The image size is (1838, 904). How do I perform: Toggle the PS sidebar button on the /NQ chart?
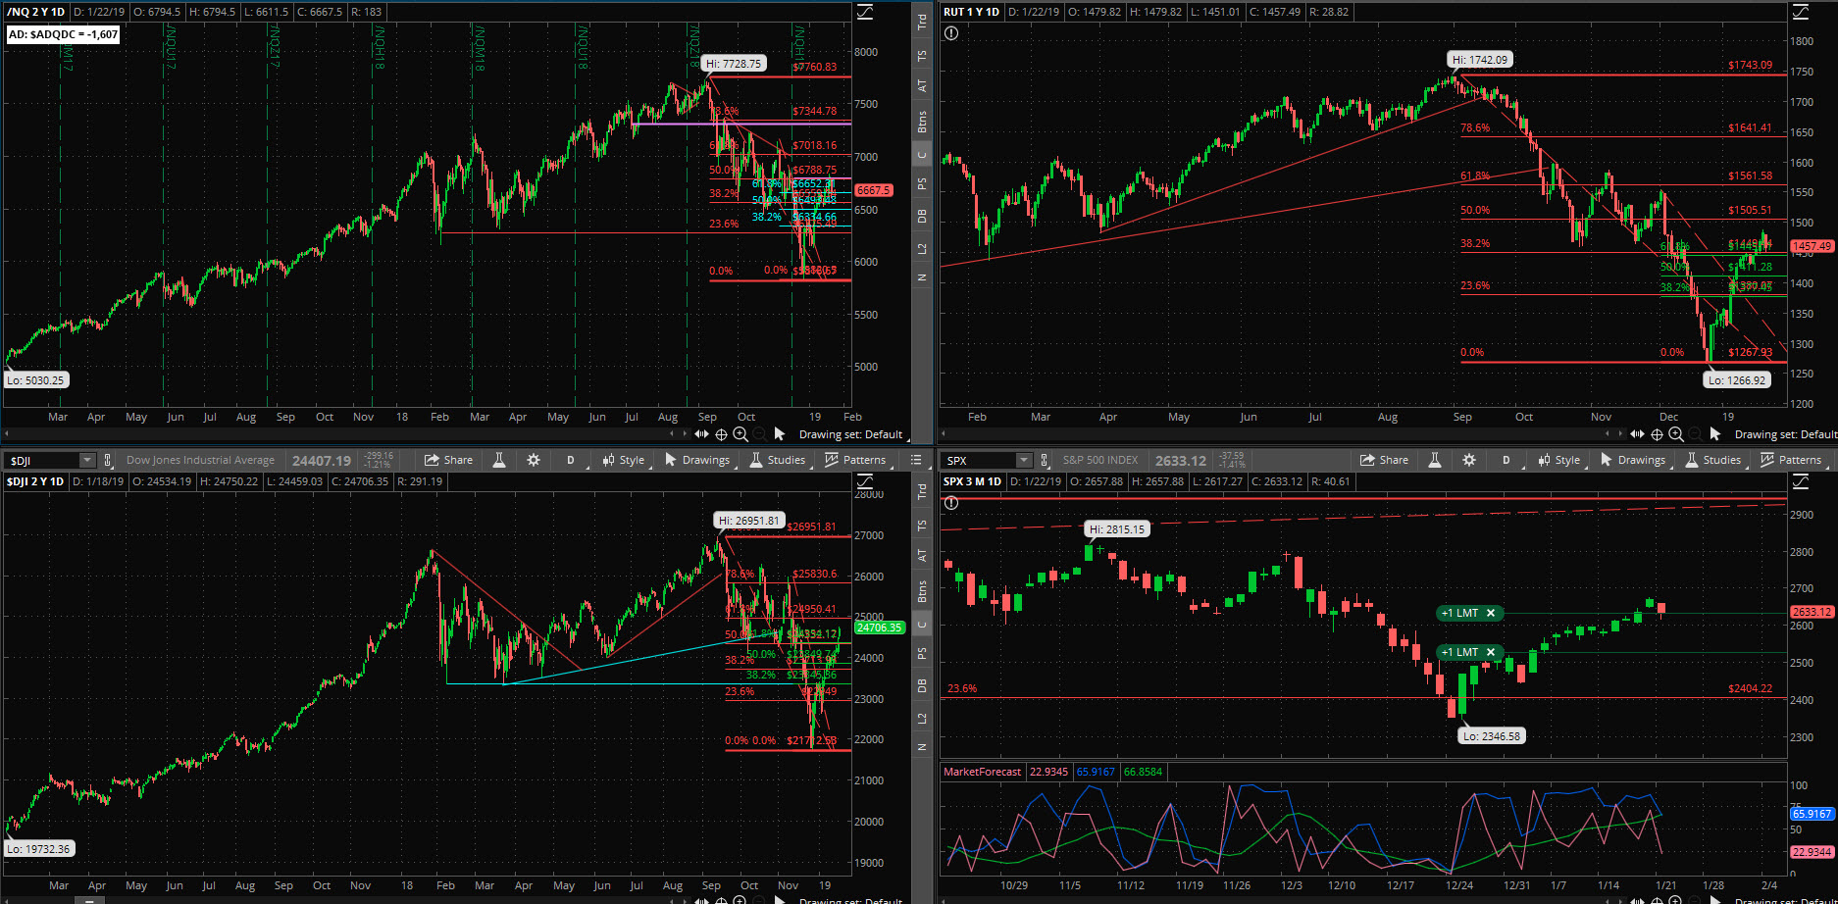tap(922, 183)
